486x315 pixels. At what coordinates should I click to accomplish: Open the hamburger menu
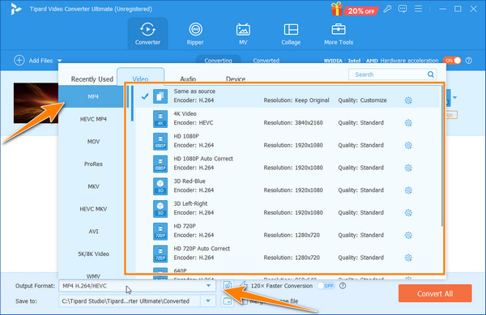coord(418,9)
